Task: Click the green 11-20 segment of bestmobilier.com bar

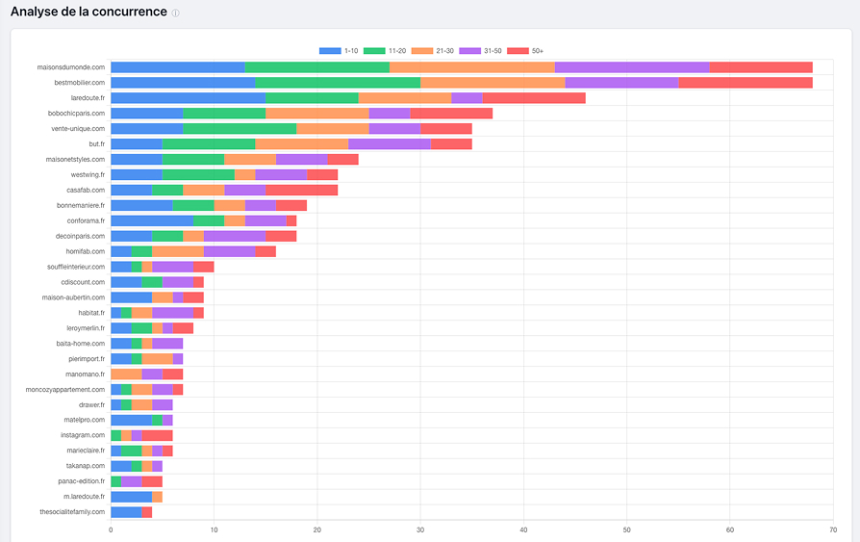Action: tap(338, 83)
